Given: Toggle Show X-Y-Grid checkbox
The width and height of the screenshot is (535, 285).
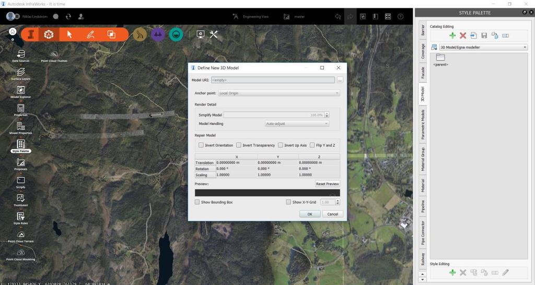Looking at the screenshot, I should click(288, 202).
